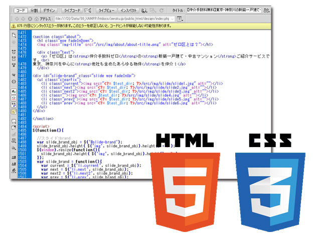Image resolution: width=321 pixels, height=241 pixels.
Task: Click the red '<script>' tag
Action: coord(41,127)
